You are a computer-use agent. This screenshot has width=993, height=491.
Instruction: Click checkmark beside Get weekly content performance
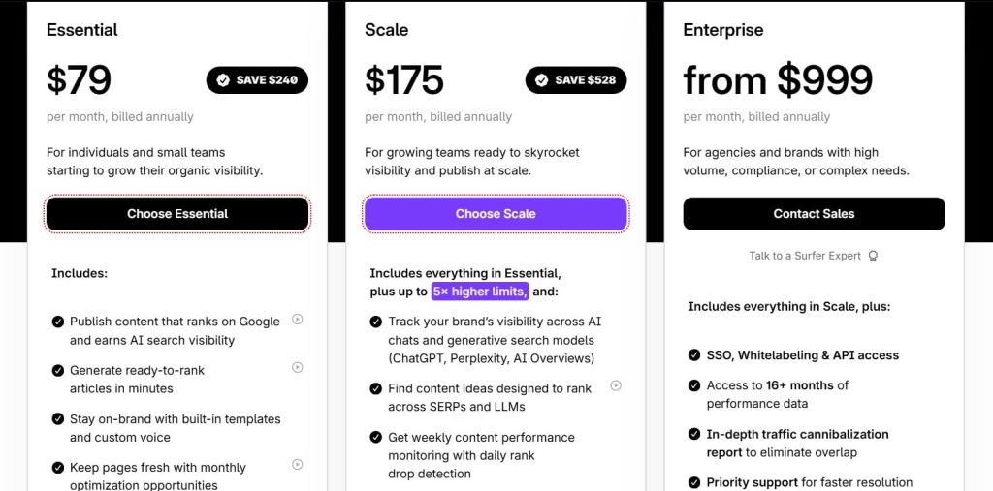pos(375,438)
